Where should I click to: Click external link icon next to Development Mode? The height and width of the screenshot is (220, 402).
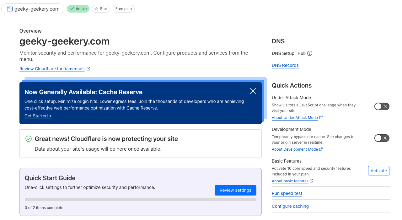[321, 149]
